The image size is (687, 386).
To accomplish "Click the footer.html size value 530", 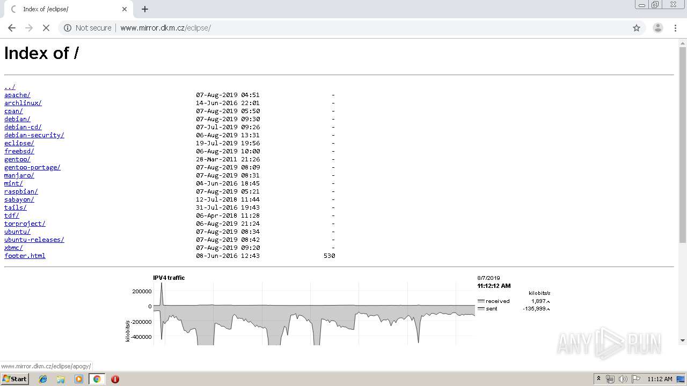I will click(x=329, y=256).
